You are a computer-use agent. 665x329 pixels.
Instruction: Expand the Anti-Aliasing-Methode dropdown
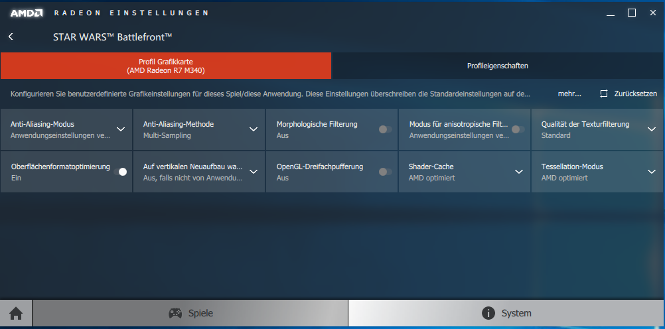254,129
